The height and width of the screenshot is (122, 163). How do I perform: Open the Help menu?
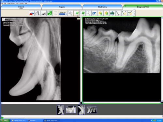[26, 3]
